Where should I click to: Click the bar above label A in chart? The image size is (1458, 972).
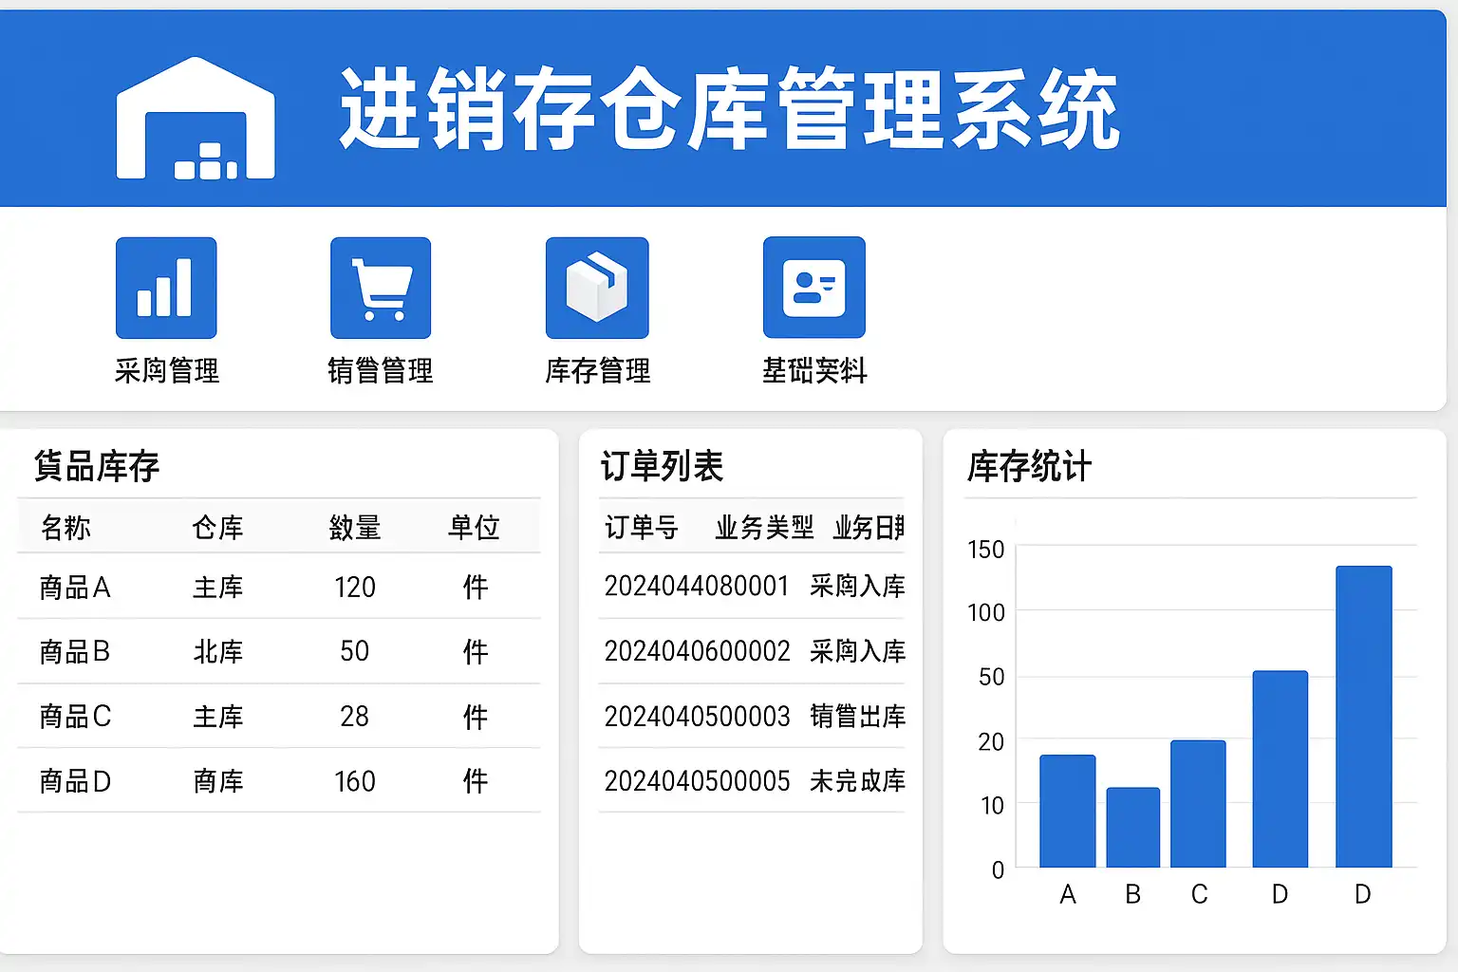tap(1067, 811)
